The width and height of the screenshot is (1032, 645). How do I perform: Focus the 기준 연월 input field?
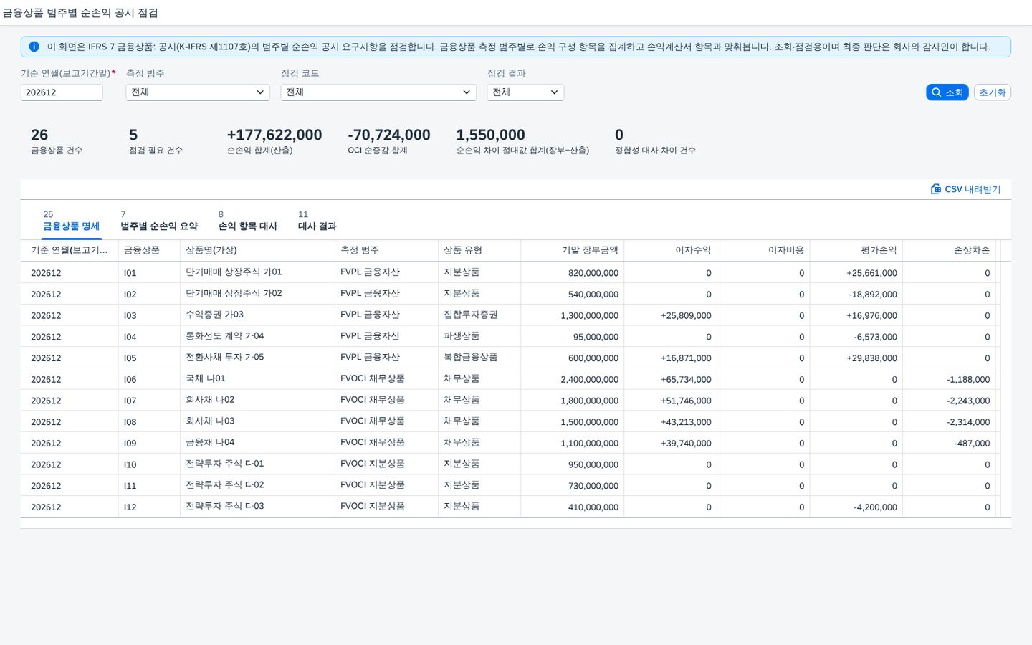click(62, 92)
